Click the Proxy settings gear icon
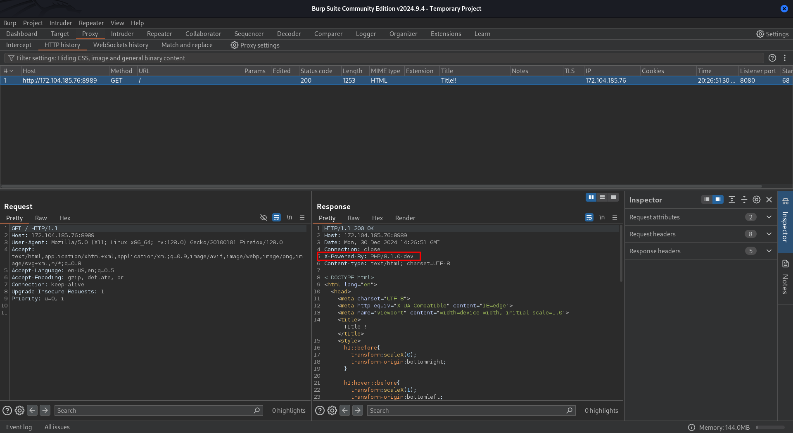The width and height of the screenshot is (793, 433). (x=234, y=45)
